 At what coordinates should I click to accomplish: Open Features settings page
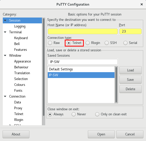click(21, 50)
